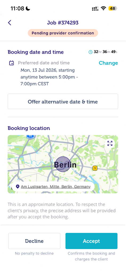
Task: Tap the location pin icon in address pill
Action: click(x=17, y=187)
